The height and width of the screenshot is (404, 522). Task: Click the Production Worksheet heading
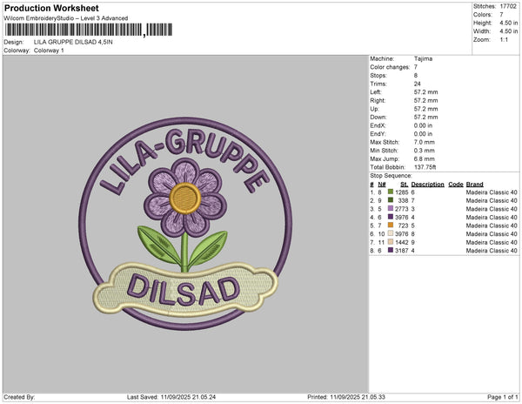pyautogui.click(x=56, y=7)
